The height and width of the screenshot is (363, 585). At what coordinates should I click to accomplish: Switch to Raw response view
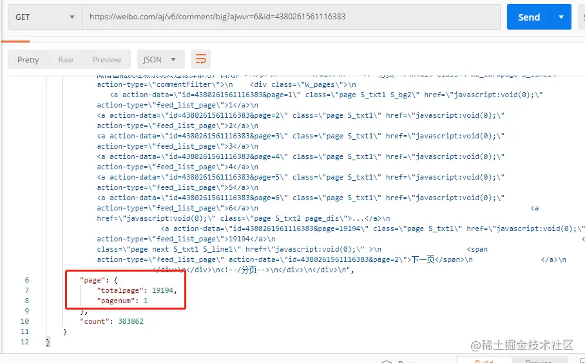66,60
